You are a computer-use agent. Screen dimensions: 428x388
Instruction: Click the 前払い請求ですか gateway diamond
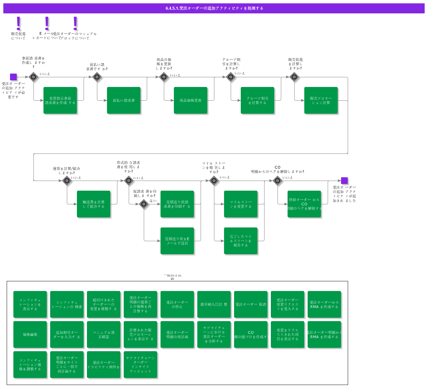97,77
